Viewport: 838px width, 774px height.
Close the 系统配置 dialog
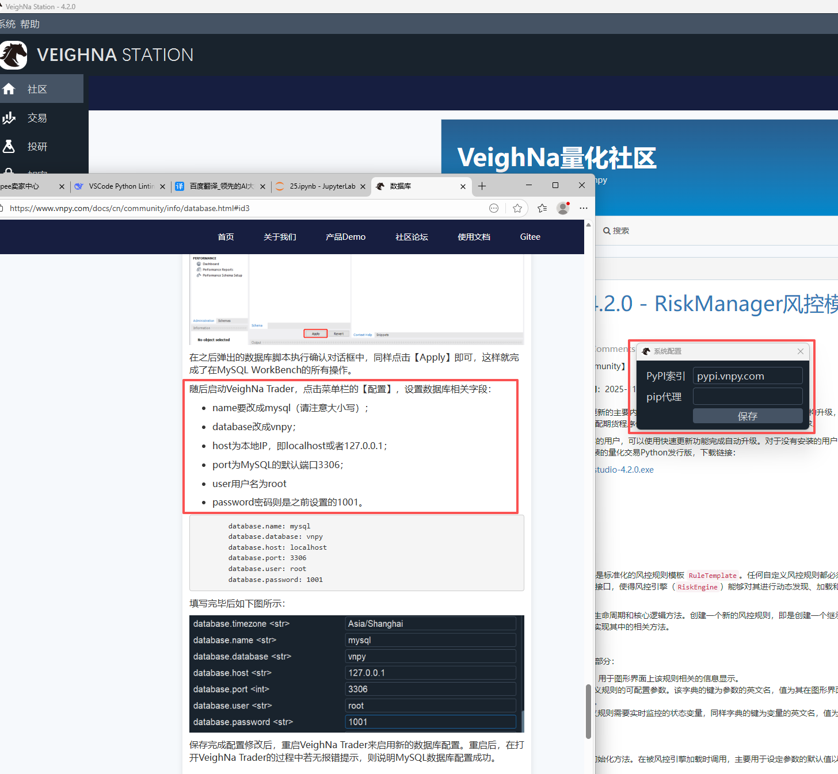click(800, 351)
